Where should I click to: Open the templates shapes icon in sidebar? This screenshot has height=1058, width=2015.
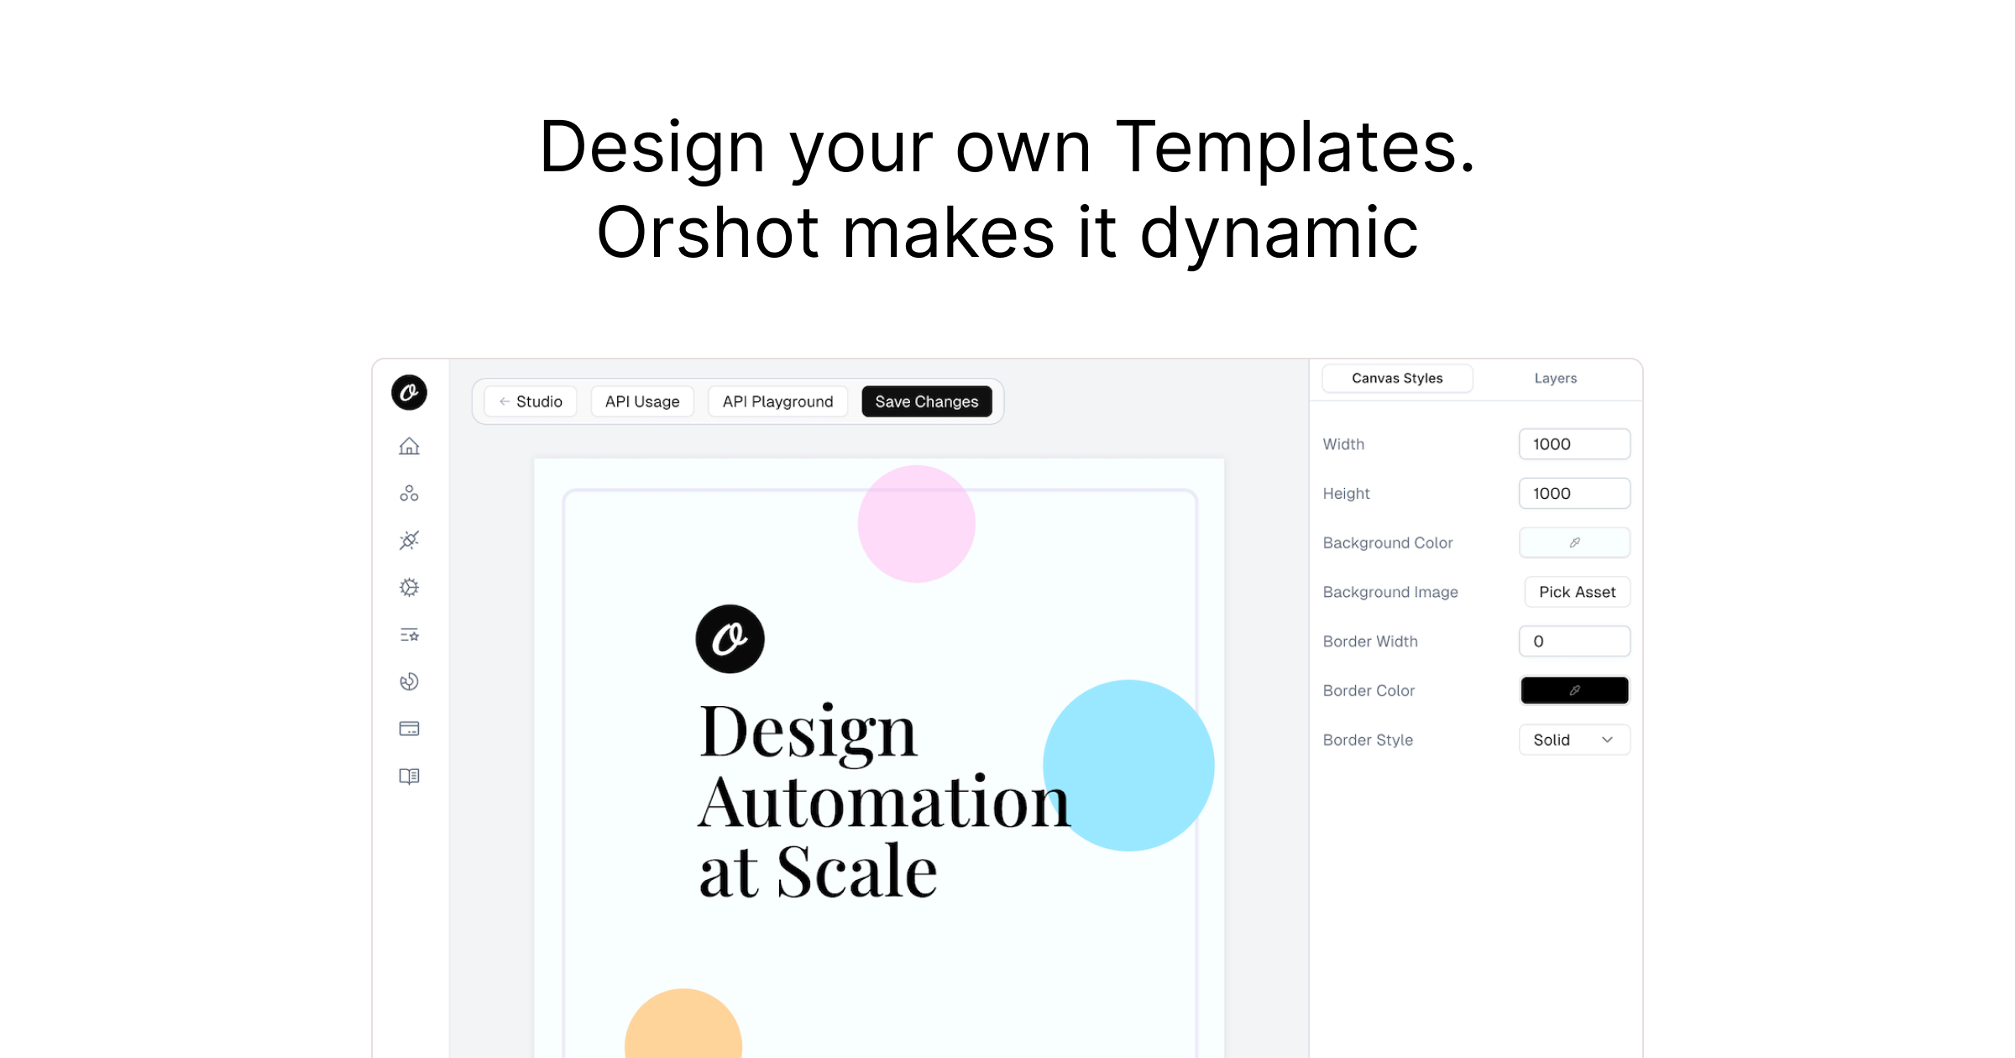click(409, 493)
